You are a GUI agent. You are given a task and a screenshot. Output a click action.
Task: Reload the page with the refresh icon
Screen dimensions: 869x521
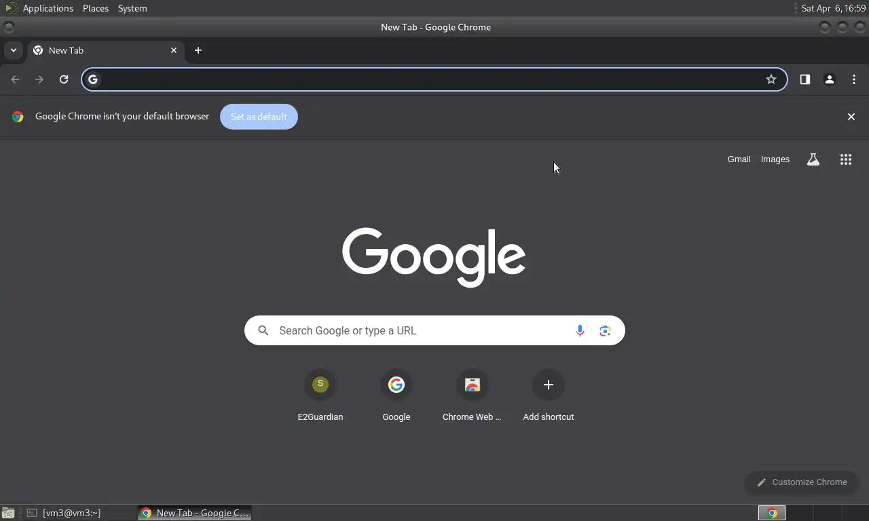[64, 79]
